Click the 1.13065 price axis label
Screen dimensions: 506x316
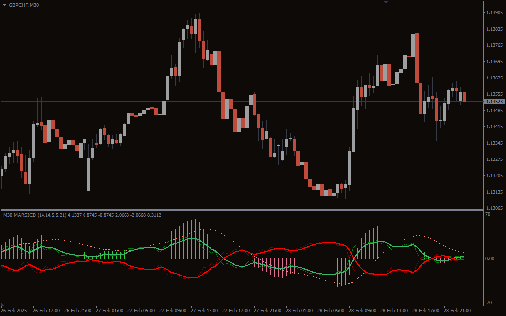(x=494, y=208)
